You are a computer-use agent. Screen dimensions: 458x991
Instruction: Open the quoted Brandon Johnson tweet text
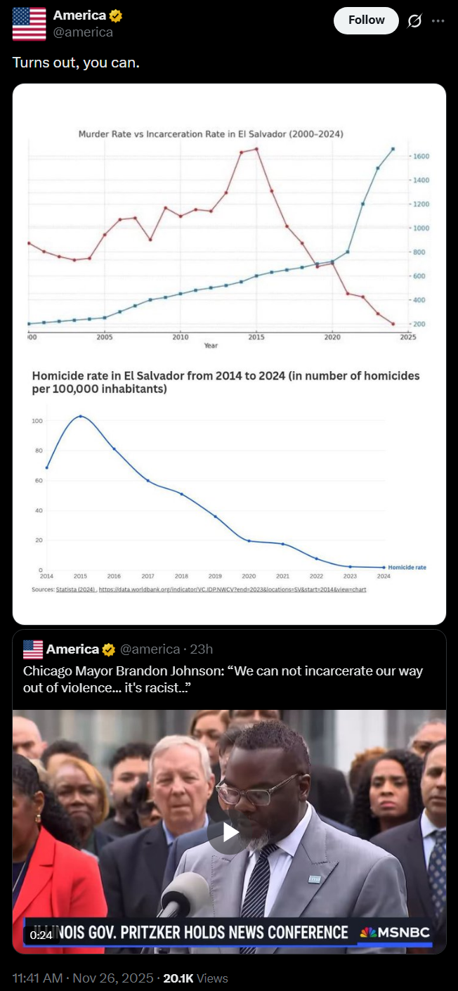(x=223, y=679)
